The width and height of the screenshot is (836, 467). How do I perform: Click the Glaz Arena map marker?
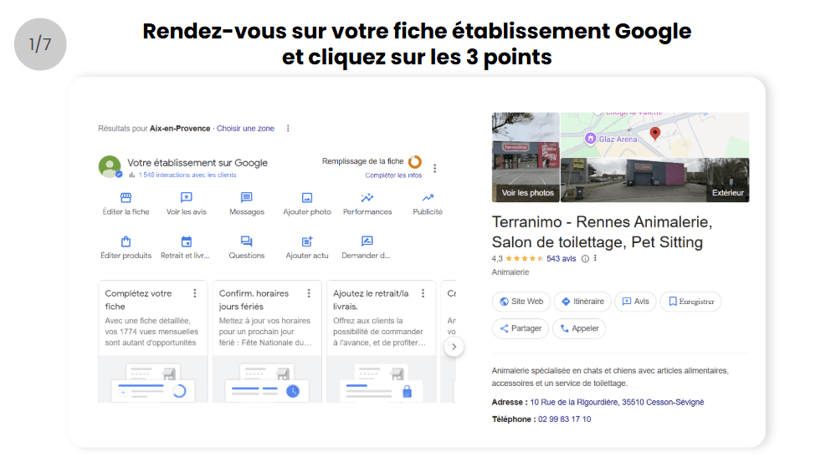coord(590,139)
